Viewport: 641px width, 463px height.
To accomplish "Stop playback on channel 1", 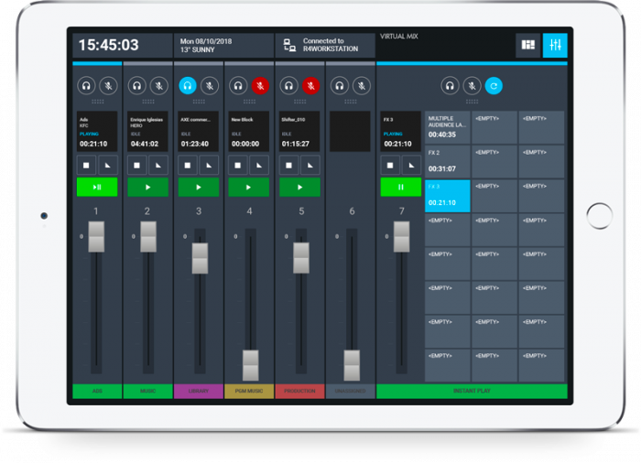I will coord(86,165).
